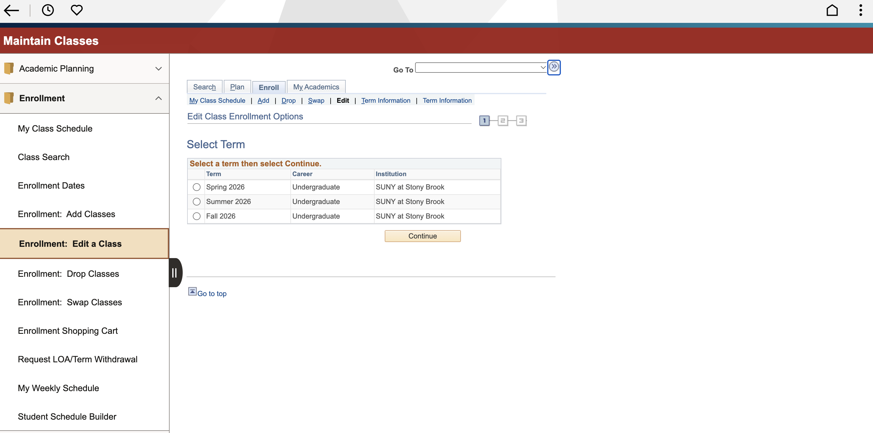The height and width of the screenshot is (433, 873).
Task: Switch to the Plan tab
Action: 237,87
